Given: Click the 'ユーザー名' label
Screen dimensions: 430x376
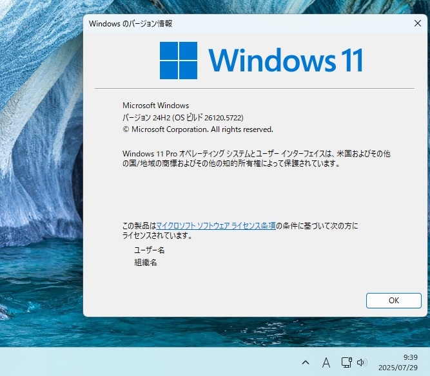Looking at the screenshot, I should pyautogui.click(x=149, y=250).
